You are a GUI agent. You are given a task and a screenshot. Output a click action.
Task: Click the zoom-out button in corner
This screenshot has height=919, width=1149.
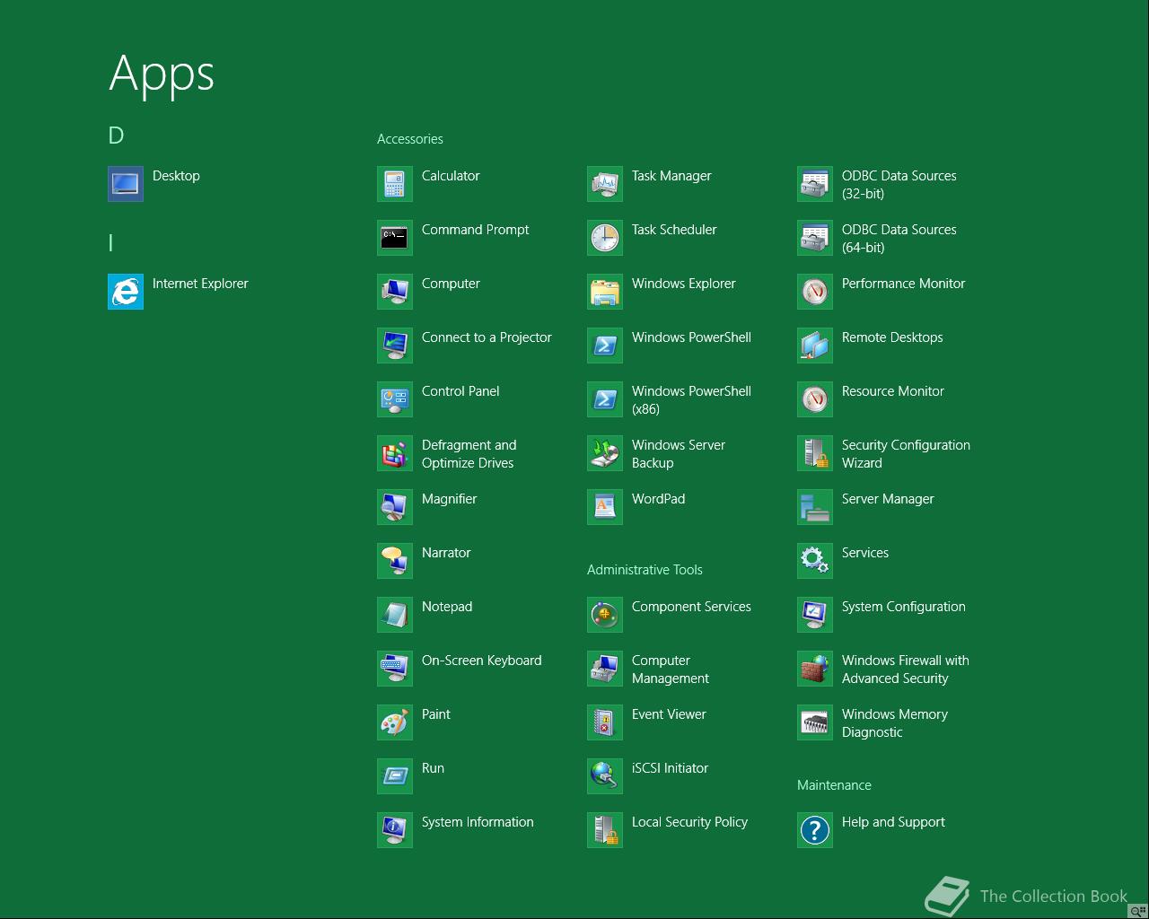click(x=1138, y=911)
